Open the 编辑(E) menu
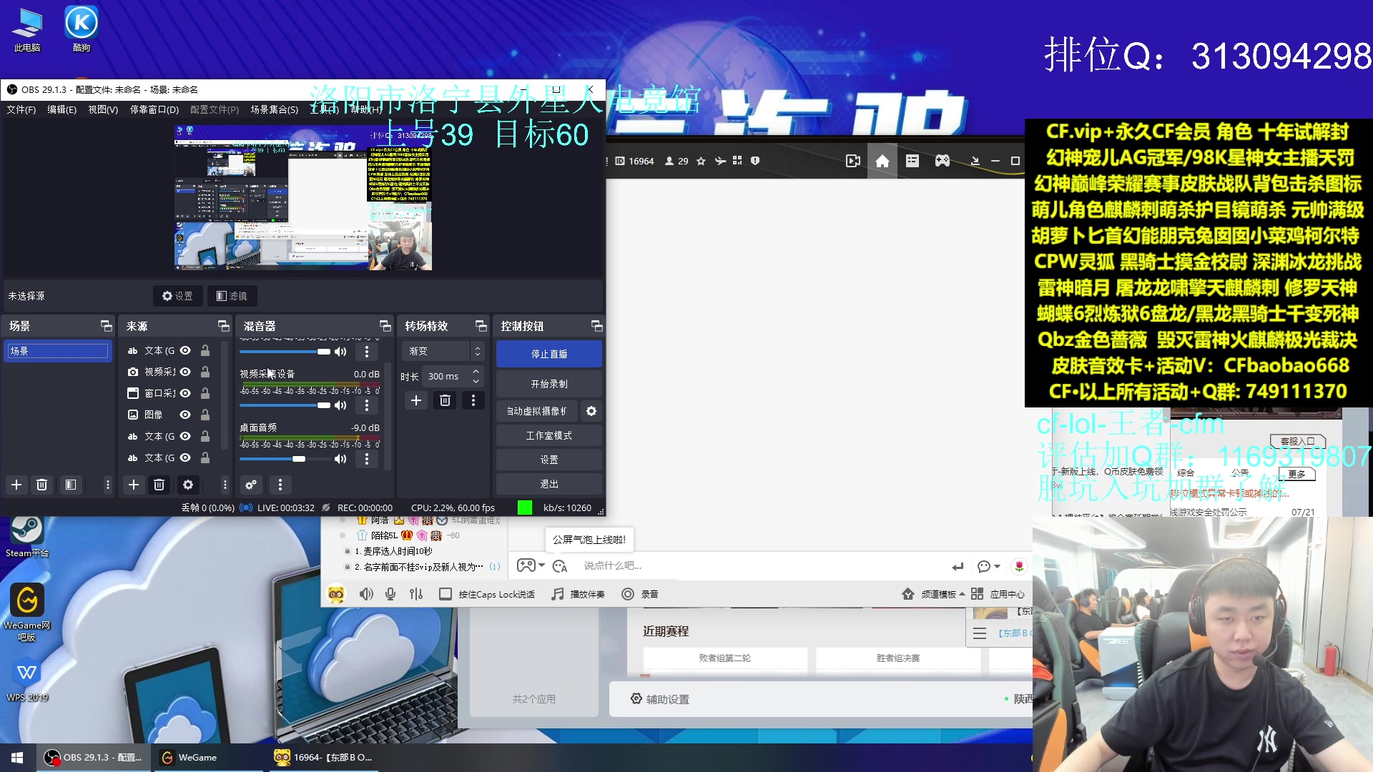The height and width of the screenshot is (772, 1373). tap(61, 109)
